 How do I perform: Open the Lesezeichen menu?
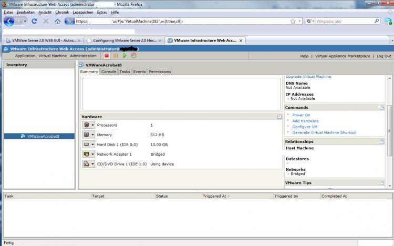[x=83, y=12]
